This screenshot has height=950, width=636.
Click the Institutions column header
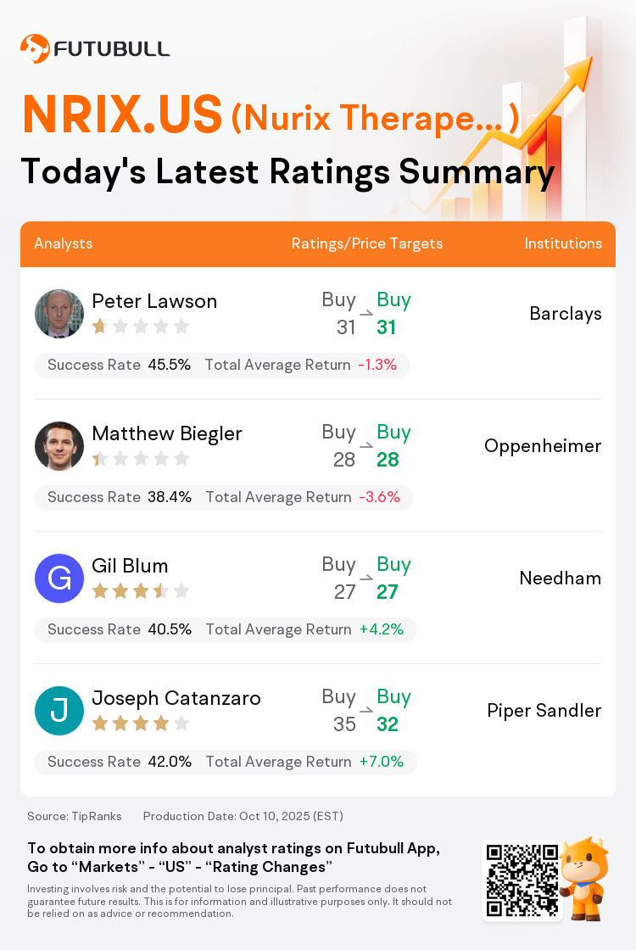[x=563, y=243]
